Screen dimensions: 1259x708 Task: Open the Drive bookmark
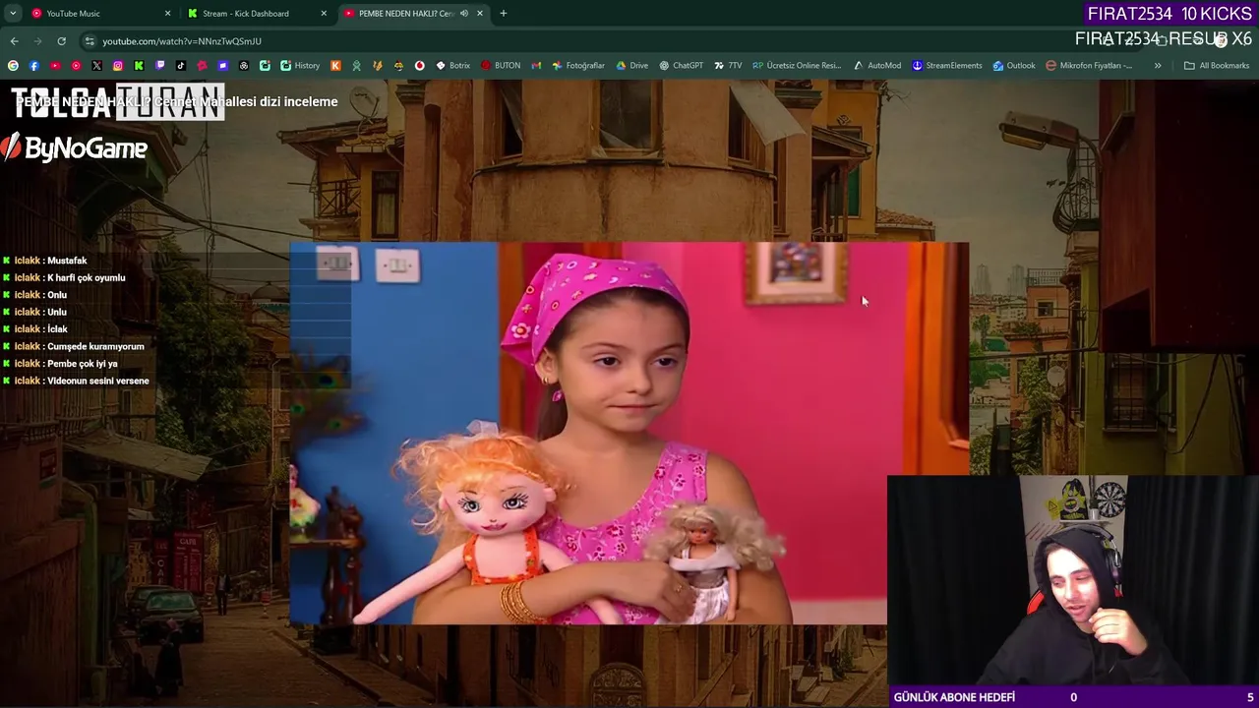point(631,65)
